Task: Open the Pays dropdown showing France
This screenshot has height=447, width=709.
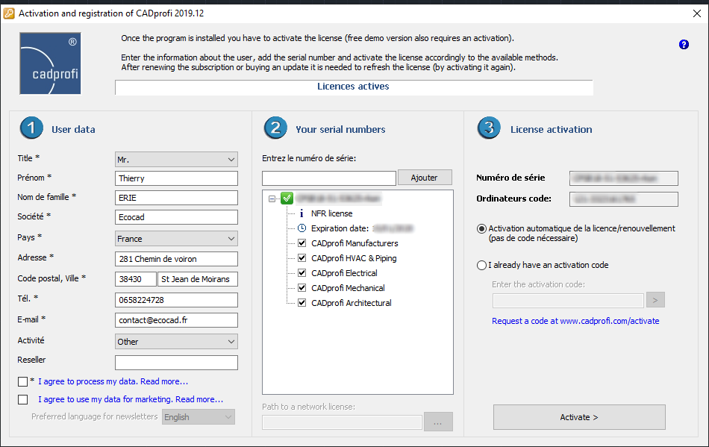Action: (x=176, y=239)
